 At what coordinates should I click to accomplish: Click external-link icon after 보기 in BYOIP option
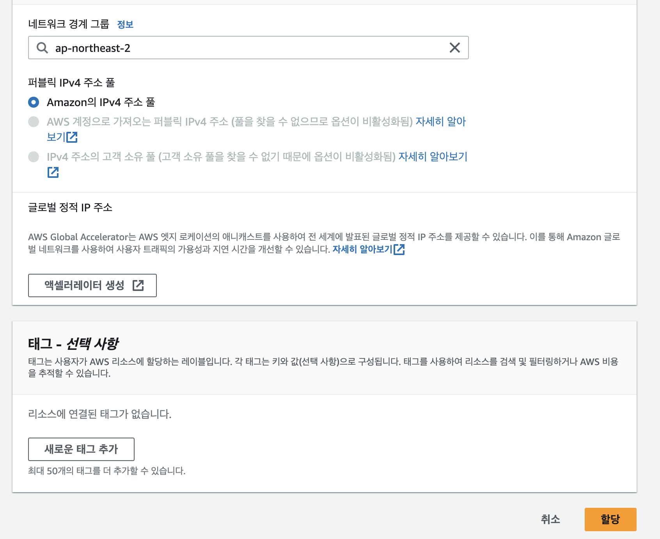click(x=72, y=137)
